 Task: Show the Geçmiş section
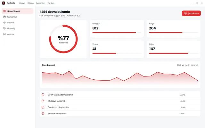tap(18, 28)
